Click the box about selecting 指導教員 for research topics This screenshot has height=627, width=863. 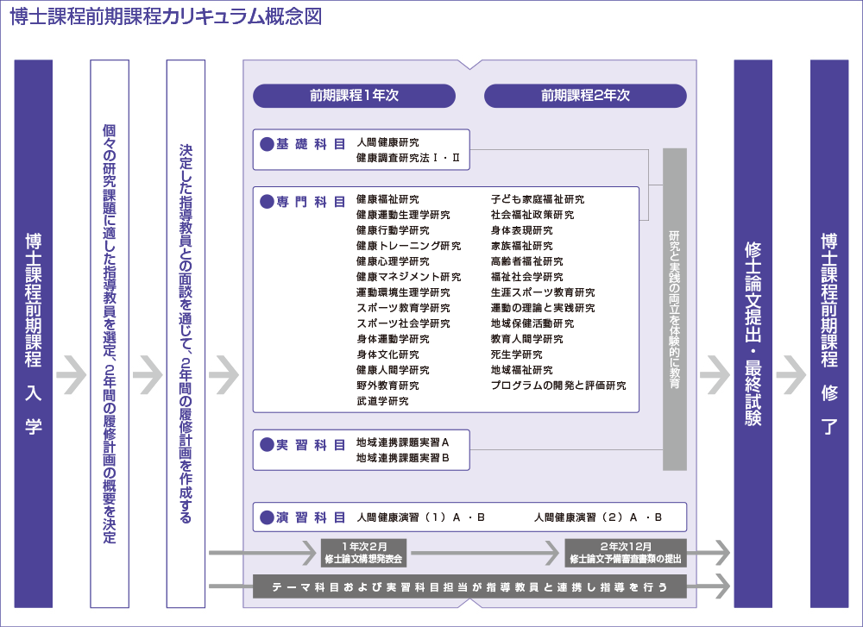[x=110, y=333]
